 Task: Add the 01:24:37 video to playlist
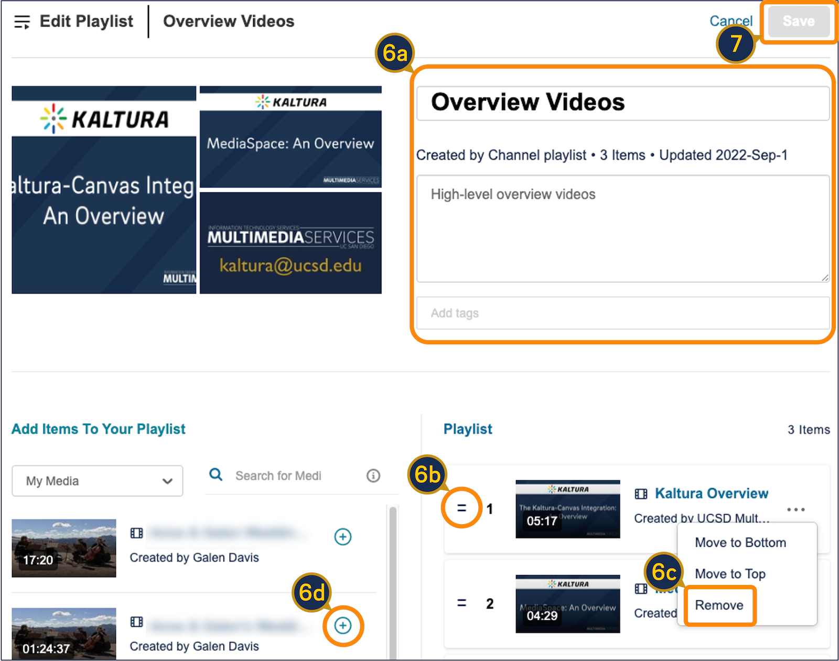(x=343, y=625)
